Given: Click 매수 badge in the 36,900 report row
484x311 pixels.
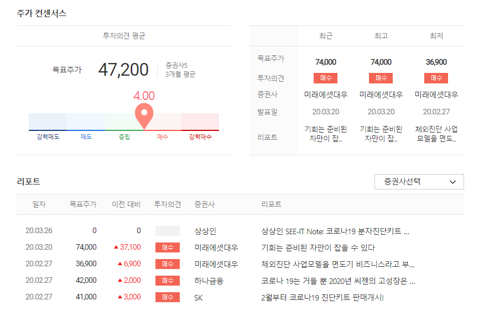Looking at the screenshot, I should pos(168,264).
